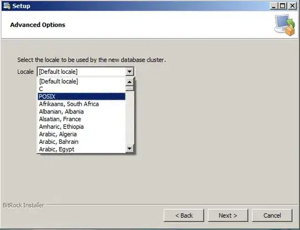The image size is (300, 230).
Task: Select [Default locale] in the dropdown list
Action: (82, 82)
